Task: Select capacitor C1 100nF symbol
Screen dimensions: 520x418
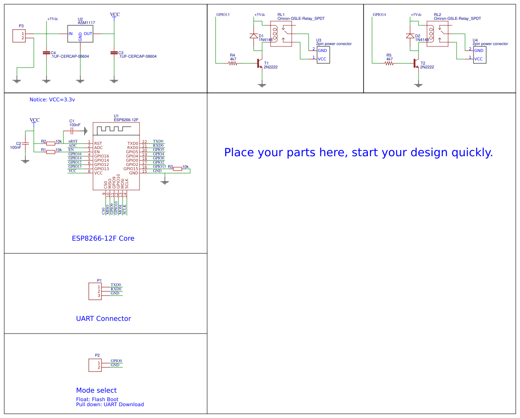Action: [x=71, y=131]
